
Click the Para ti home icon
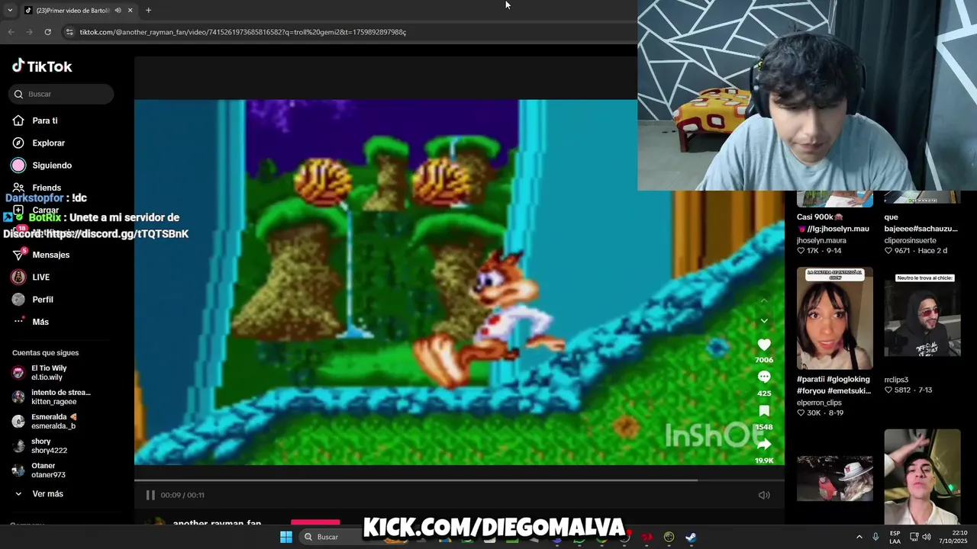[18, 120]
